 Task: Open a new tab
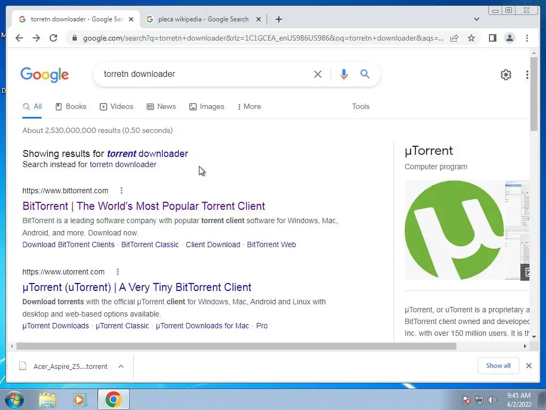278,19
